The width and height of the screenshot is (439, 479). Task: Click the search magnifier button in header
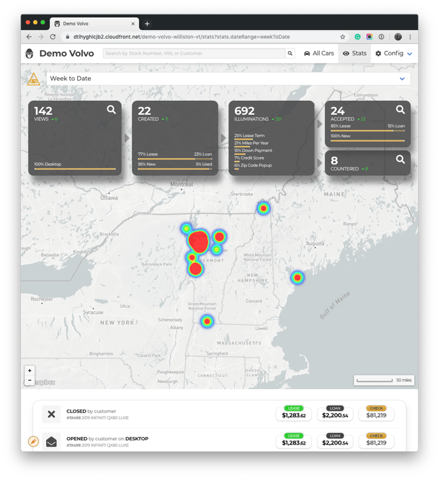(x=290, y=54)
